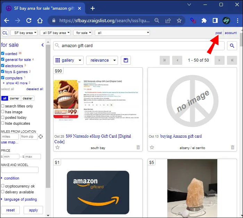Select the dealer seller tab

(x=27, y=98)
